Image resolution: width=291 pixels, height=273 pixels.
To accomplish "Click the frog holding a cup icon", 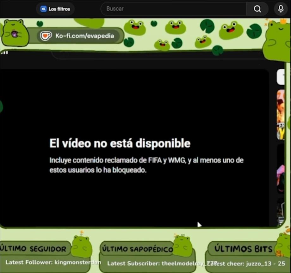I will pos(15,33).
